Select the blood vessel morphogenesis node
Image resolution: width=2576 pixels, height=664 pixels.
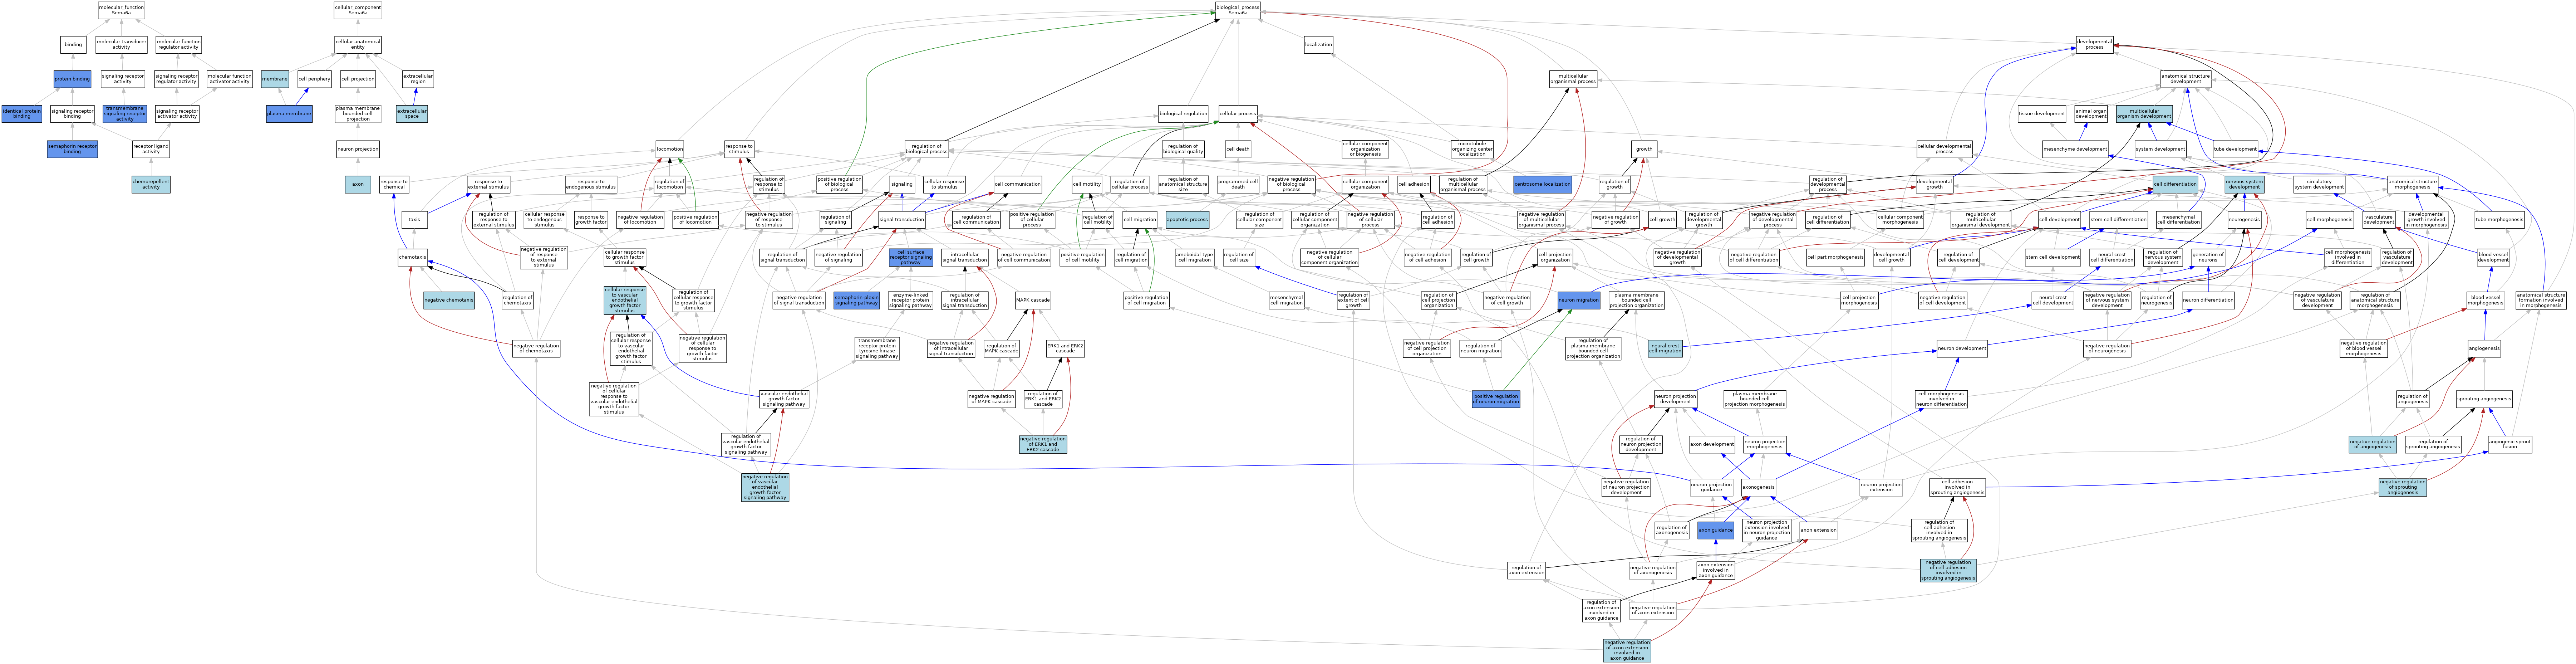point(2485,300)
